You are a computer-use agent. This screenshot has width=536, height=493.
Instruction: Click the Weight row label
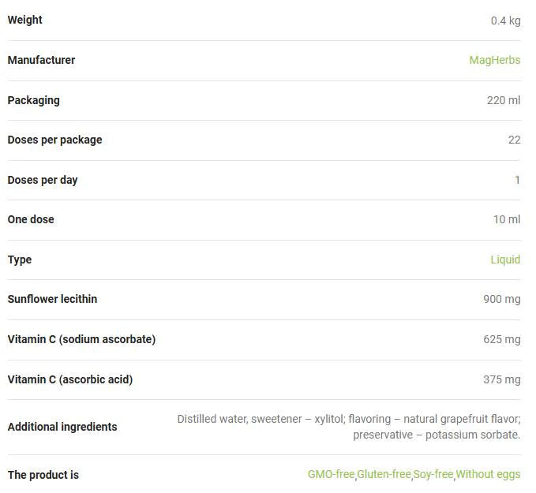click(x=25, y=20)
